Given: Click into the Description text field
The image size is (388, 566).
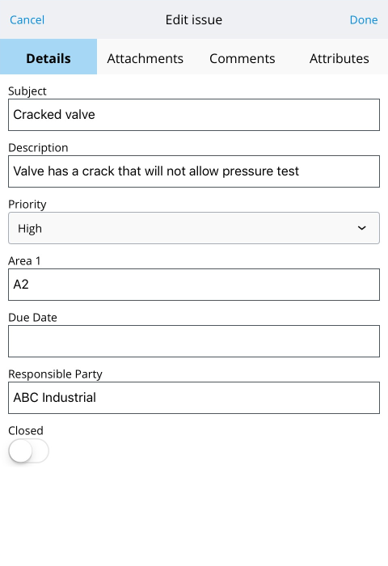Looking at the screenshot, I should pos(194,171).
